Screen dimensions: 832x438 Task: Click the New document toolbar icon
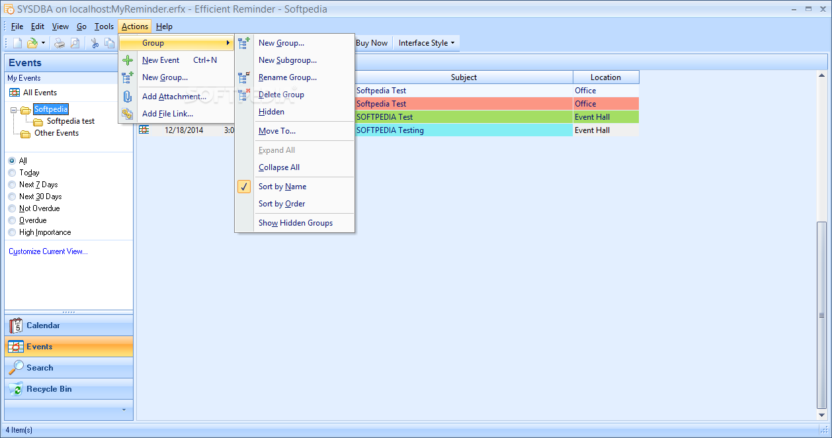[x=17, y=43]
